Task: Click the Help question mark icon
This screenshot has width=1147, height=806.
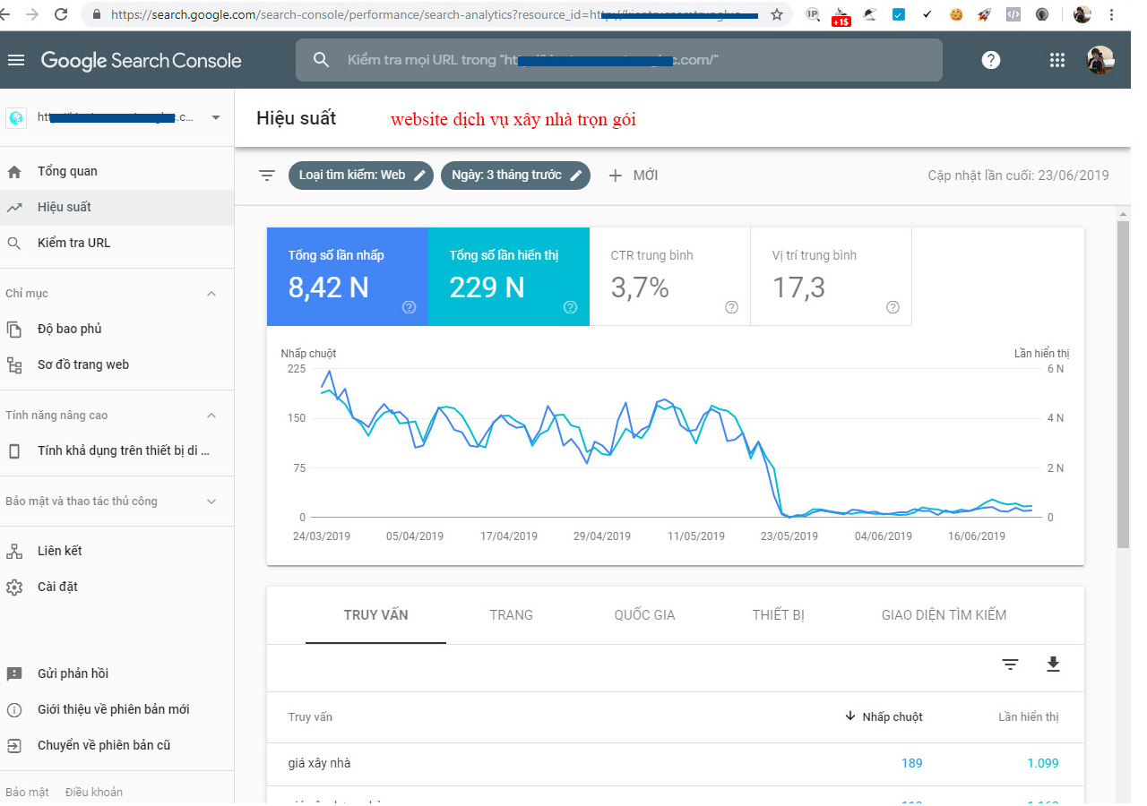Action: click(x=990, y=60)
